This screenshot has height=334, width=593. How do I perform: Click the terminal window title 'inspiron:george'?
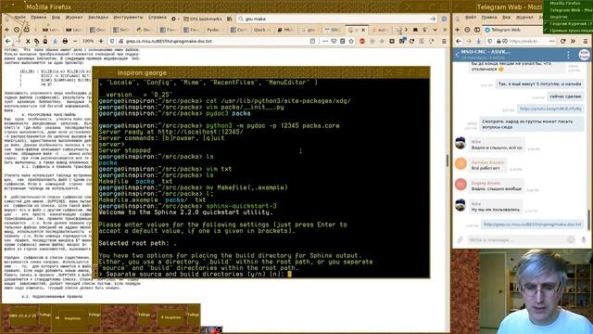point(142,72)
